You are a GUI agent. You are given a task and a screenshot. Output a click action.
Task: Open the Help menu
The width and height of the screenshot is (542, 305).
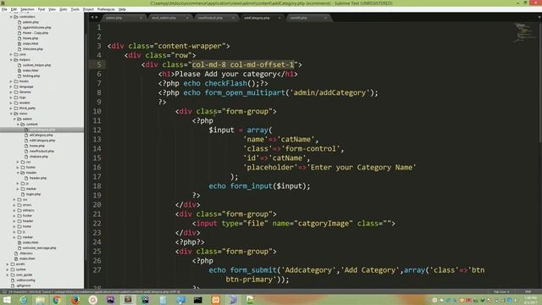(122, 9)
